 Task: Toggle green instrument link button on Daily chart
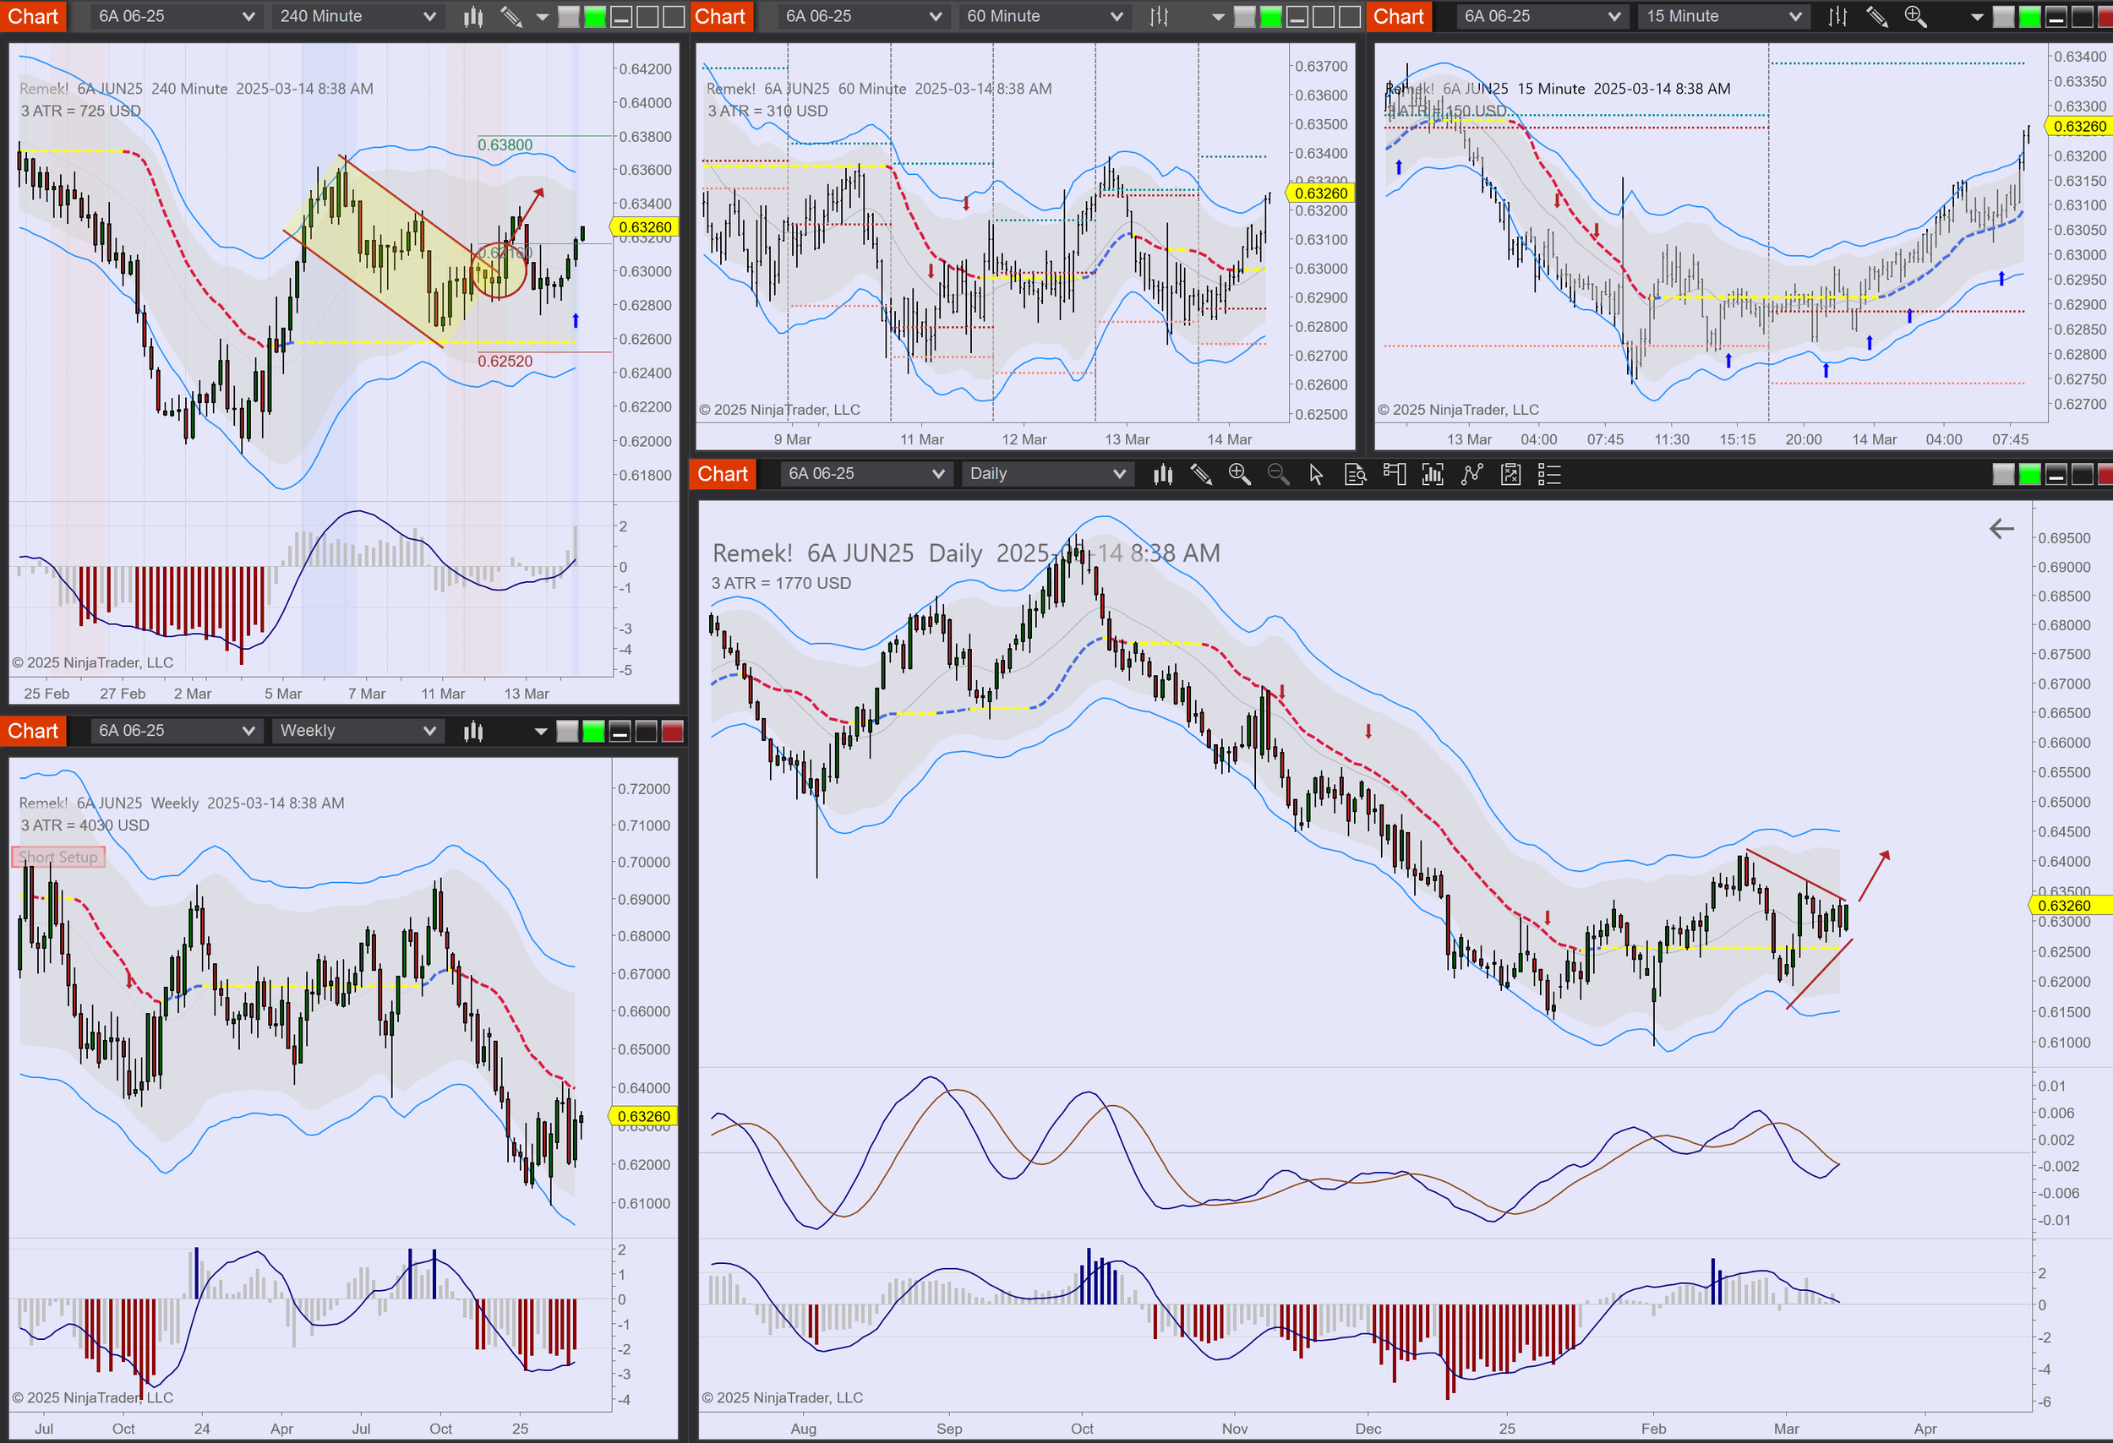(x=2029, y=474)
